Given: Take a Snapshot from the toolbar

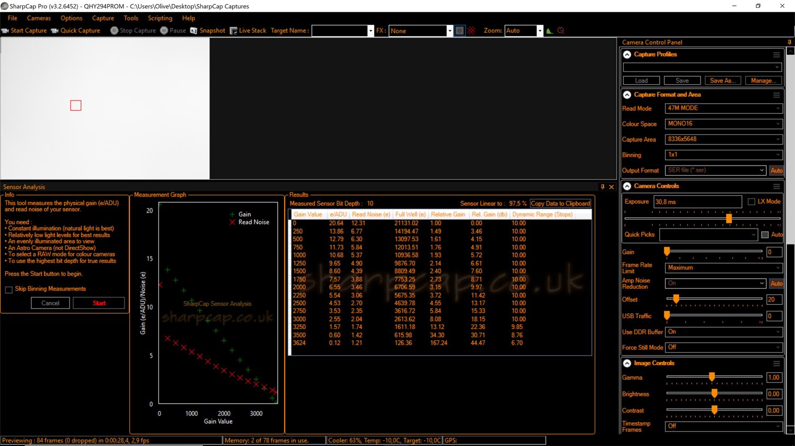Looking at the screenshot, I should (208, 31).
